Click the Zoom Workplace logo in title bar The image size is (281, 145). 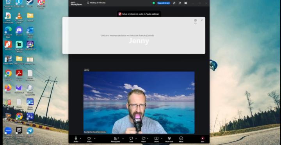coord(76,4)
